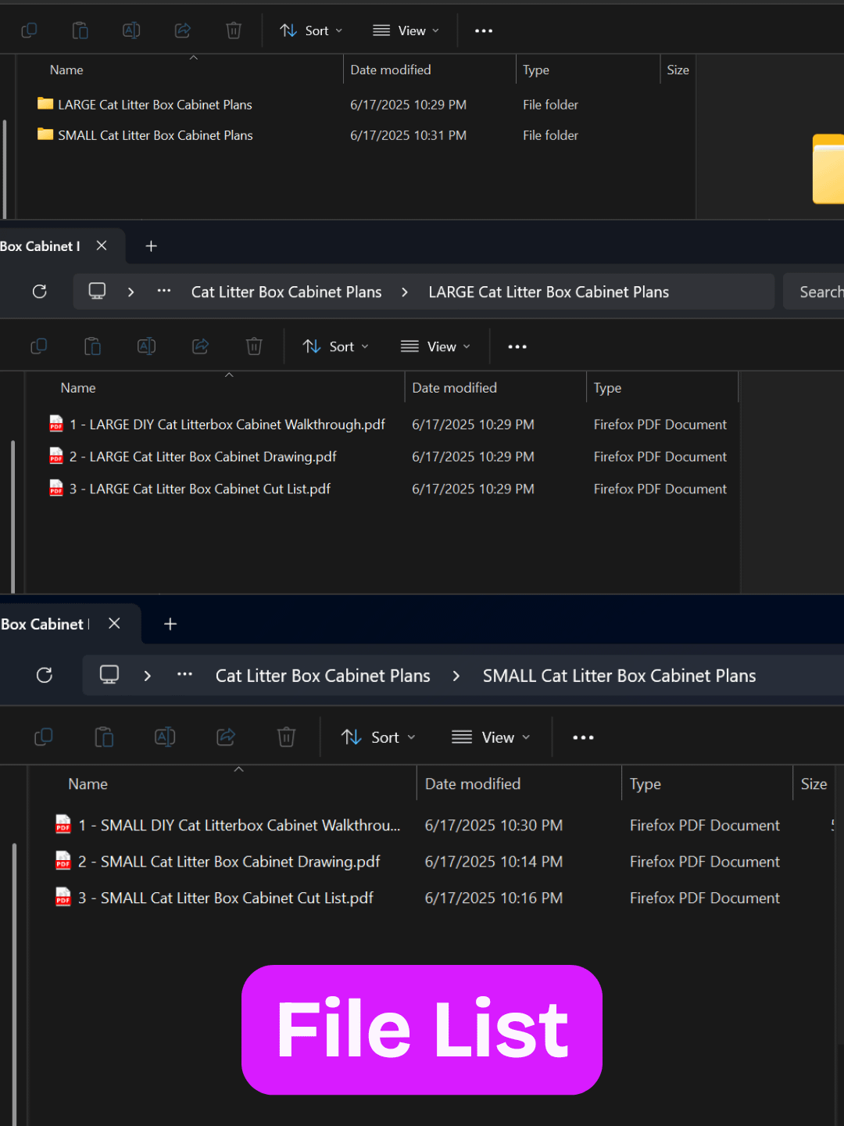Open the SMALL Cat Litter Box Cabinet Plans folder row
844x1126 pixels.
coord(156,135)
